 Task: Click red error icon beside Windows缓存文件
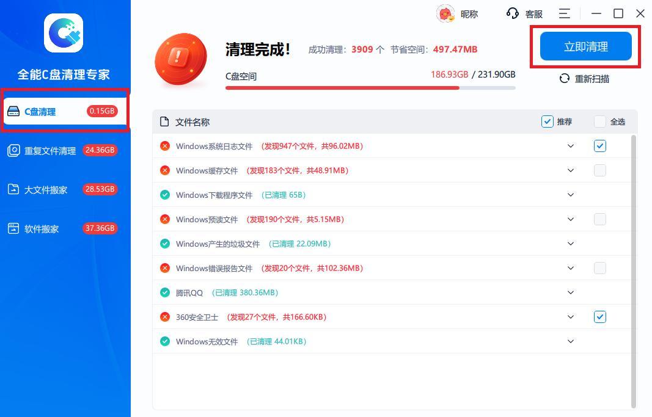point(165,170)
